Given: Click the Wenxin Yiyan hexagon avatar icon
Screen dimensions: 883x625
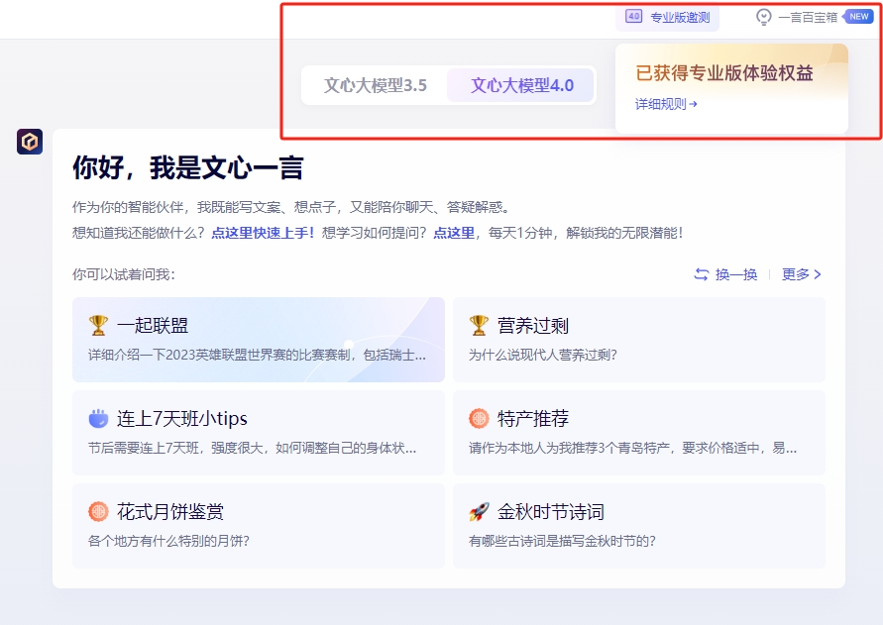Looking at the screenshot, I should point(30,142).
